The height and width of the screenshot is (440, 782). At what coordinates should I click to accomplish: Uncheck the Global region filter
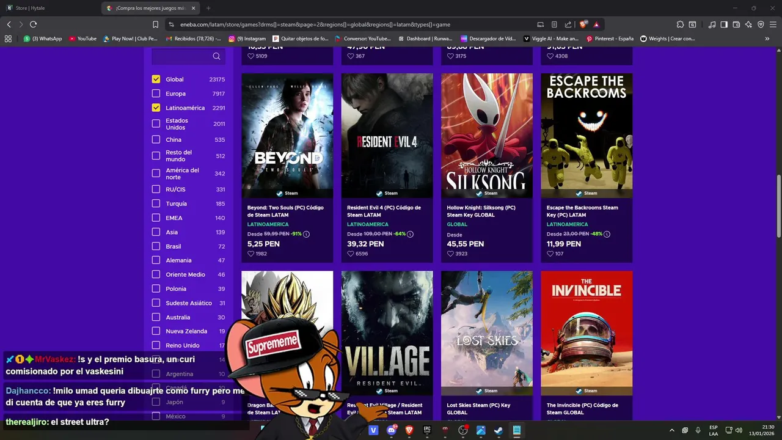click(156, 79)
